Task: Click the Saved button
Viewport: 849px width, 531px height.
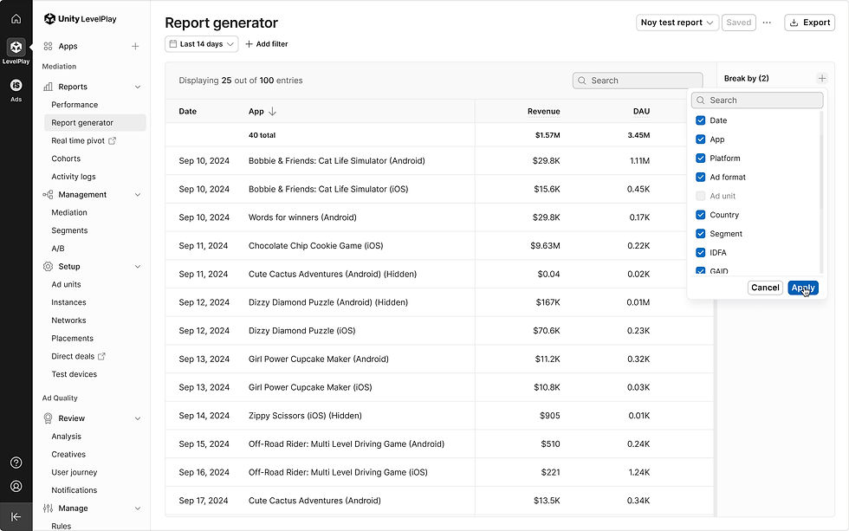Action: tap(738, 23)
